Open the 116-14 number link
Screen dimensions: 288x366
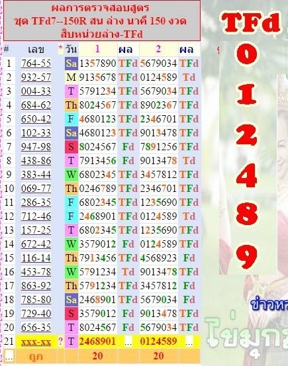pyautogui.click(x=36, y=258)
